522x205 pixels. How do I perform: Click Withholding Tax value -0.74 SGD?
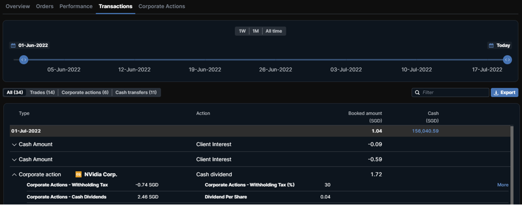[x=147, y=185]
